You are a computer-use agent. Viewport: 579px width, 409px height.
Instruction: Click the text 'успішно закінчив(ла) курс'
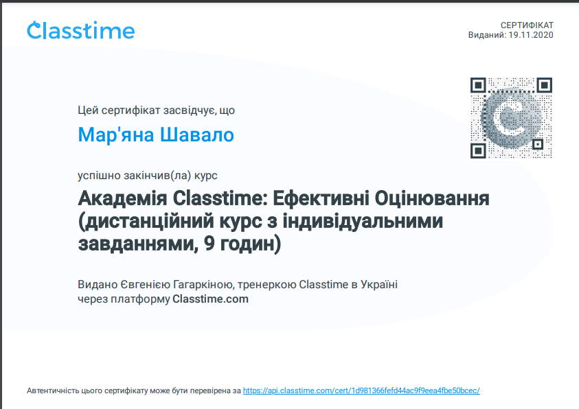tap(148, 176)
